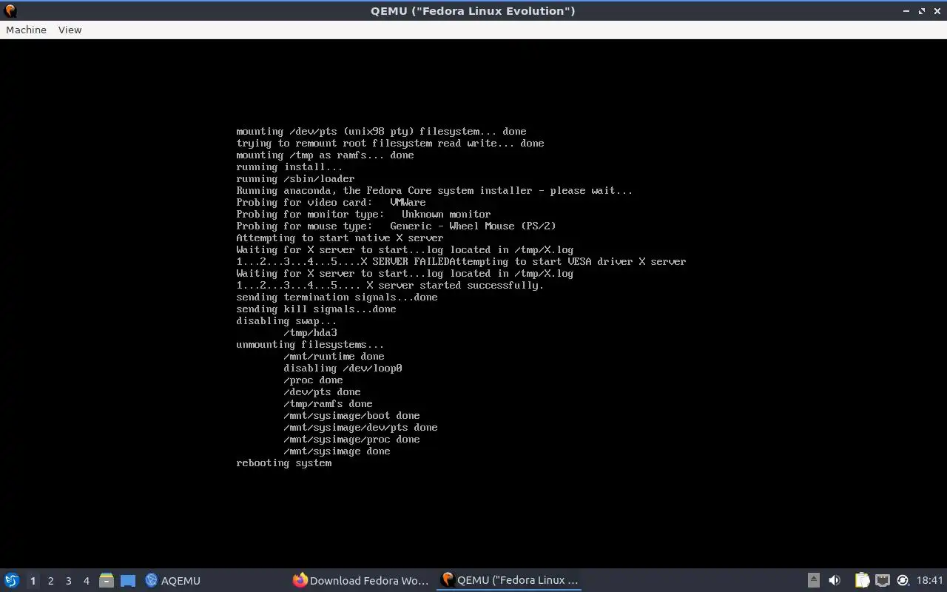Switch to Firefox Download Fedora window
Image resolution: width=947 pixels, height=592 pixels.
click(x=361, y=580)
